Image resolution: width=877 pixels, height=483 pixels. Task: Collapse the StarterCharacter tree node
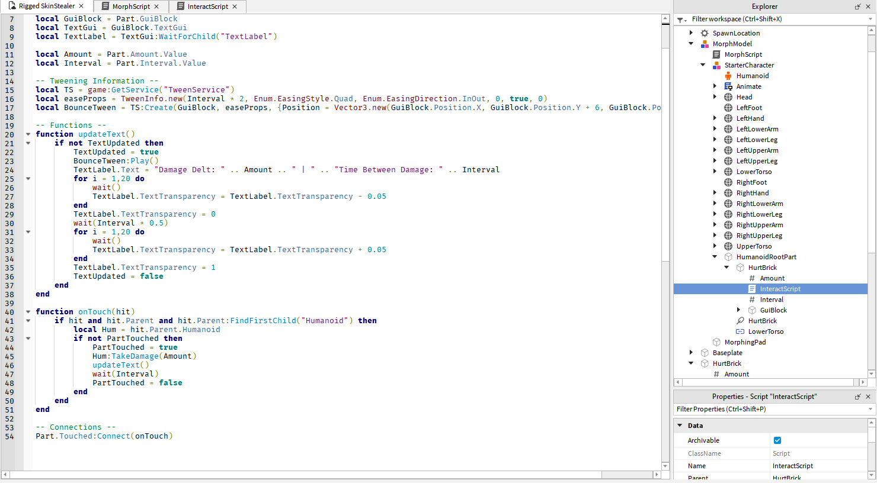click(703, 65)
